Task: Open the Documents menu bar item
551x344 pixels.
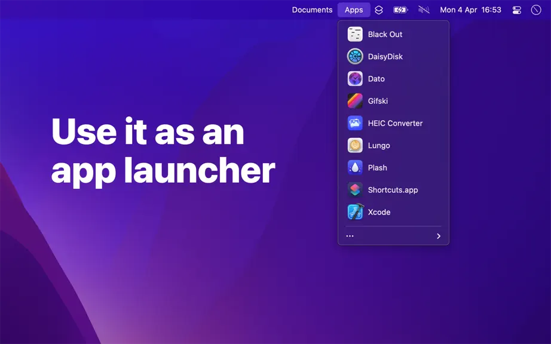Action: point(312,10)
